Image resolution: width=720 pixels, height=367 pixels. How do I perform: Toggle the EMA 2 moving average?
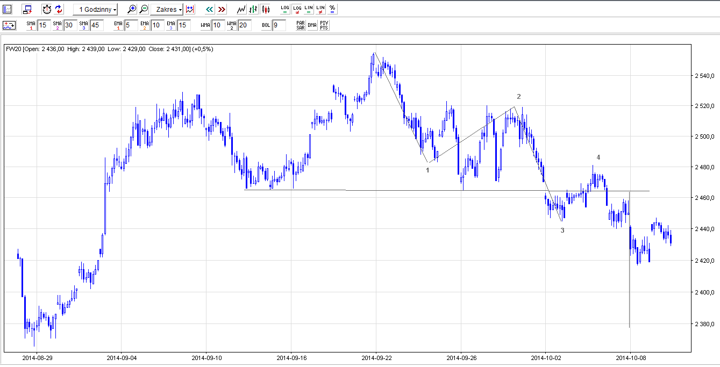pos(145,25)
